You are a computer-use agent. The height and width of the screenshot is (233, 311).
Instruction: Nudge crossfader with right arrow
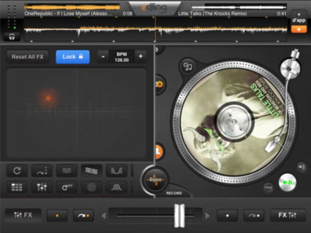click(x=207, y=216)
